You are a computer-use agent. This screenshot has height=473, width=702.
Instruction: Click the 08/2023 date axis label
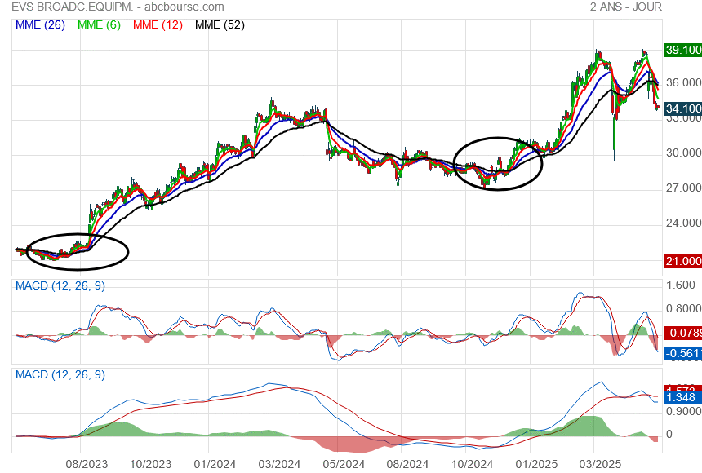click(87, 464)
